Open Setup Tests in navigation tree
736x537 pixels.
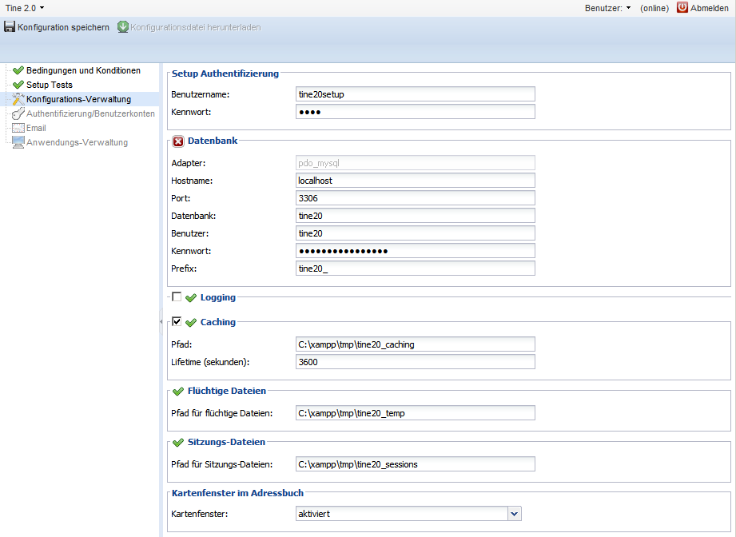[x=50, y=85]
